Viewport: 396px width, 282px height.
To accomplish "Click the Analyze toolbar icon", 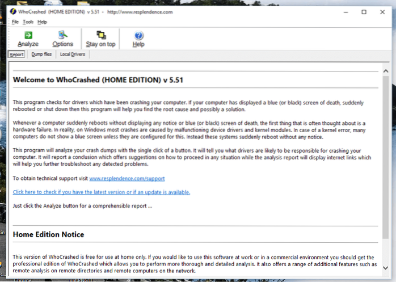I will pos(28,39).
